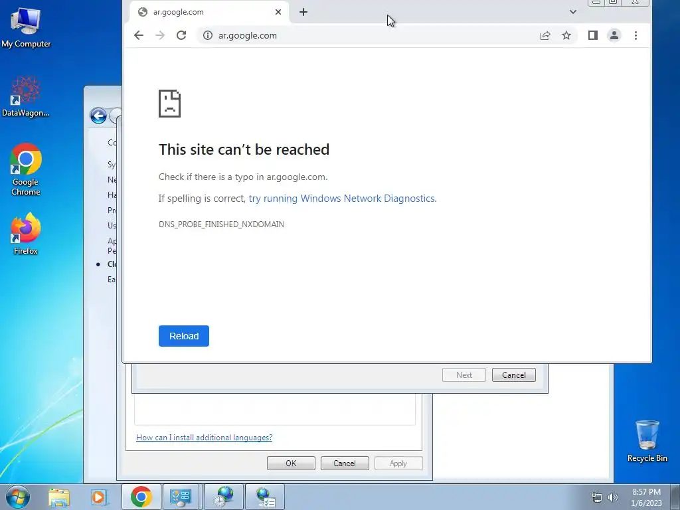
Task: Click the Show desktop strip
Action: pos(675,497)
